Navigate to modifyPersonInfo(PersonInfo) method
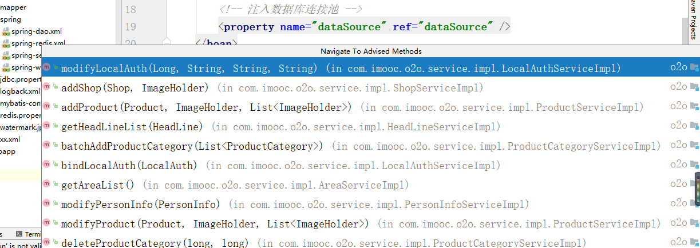This screenshot has width=700, height=248. (x=370, y=204)
